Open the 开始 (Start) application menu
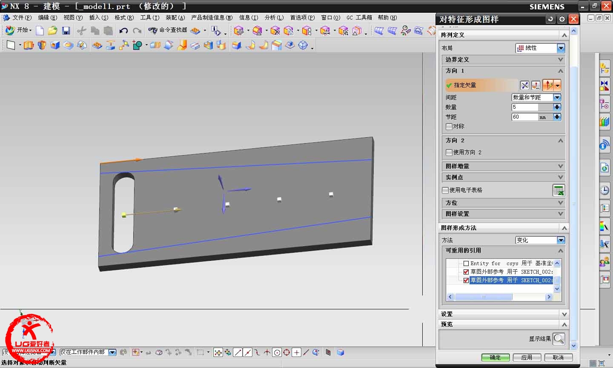Viewport: 613px width, 368px height. [x=18, y=30]
